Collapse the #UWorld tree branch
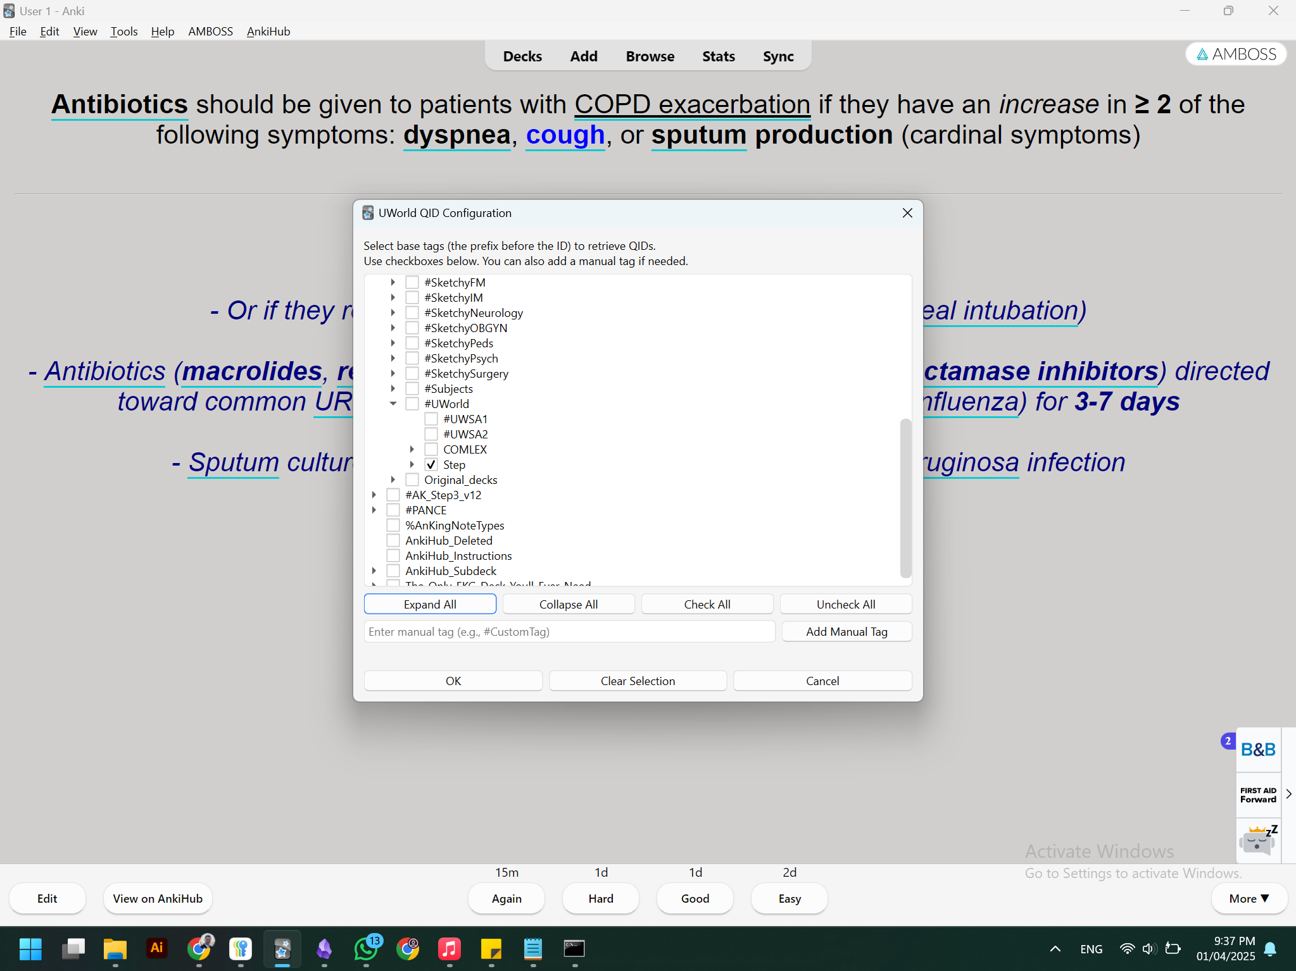This screenshot has height=971, width=1296. tap(393, 404)
